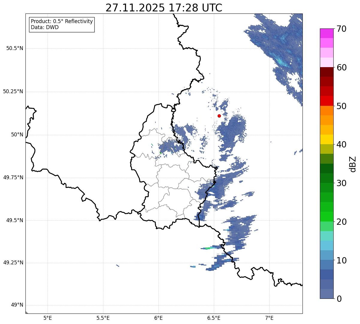
Task: Click the colorbar tick value 20
Action: pos(341,222)
